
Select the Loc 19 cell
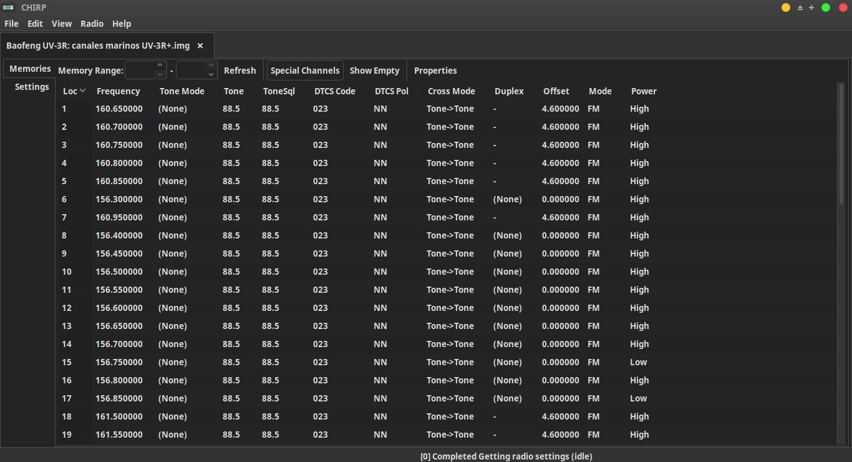[67, 435]
